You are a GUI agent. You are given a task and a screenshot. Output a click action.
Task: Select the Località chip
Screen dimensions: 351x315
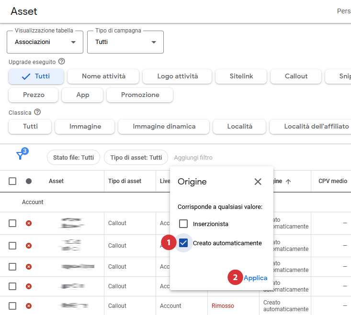239,127
